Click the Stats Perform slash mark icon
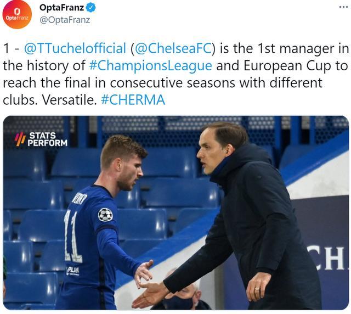 [x=20, y=139]
